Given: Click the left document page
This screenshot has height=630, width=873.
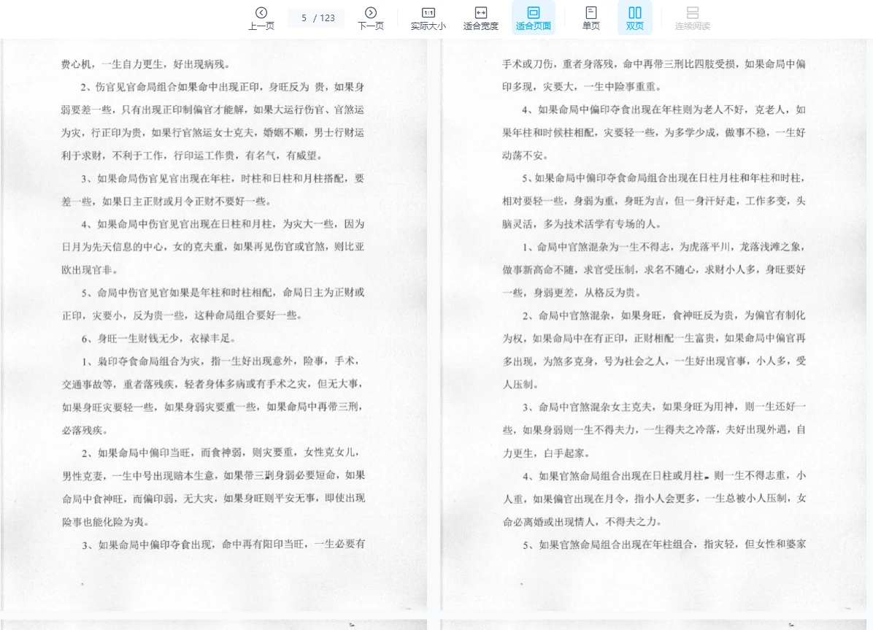Looking at the screenshot, I should (x=215, y=325).
